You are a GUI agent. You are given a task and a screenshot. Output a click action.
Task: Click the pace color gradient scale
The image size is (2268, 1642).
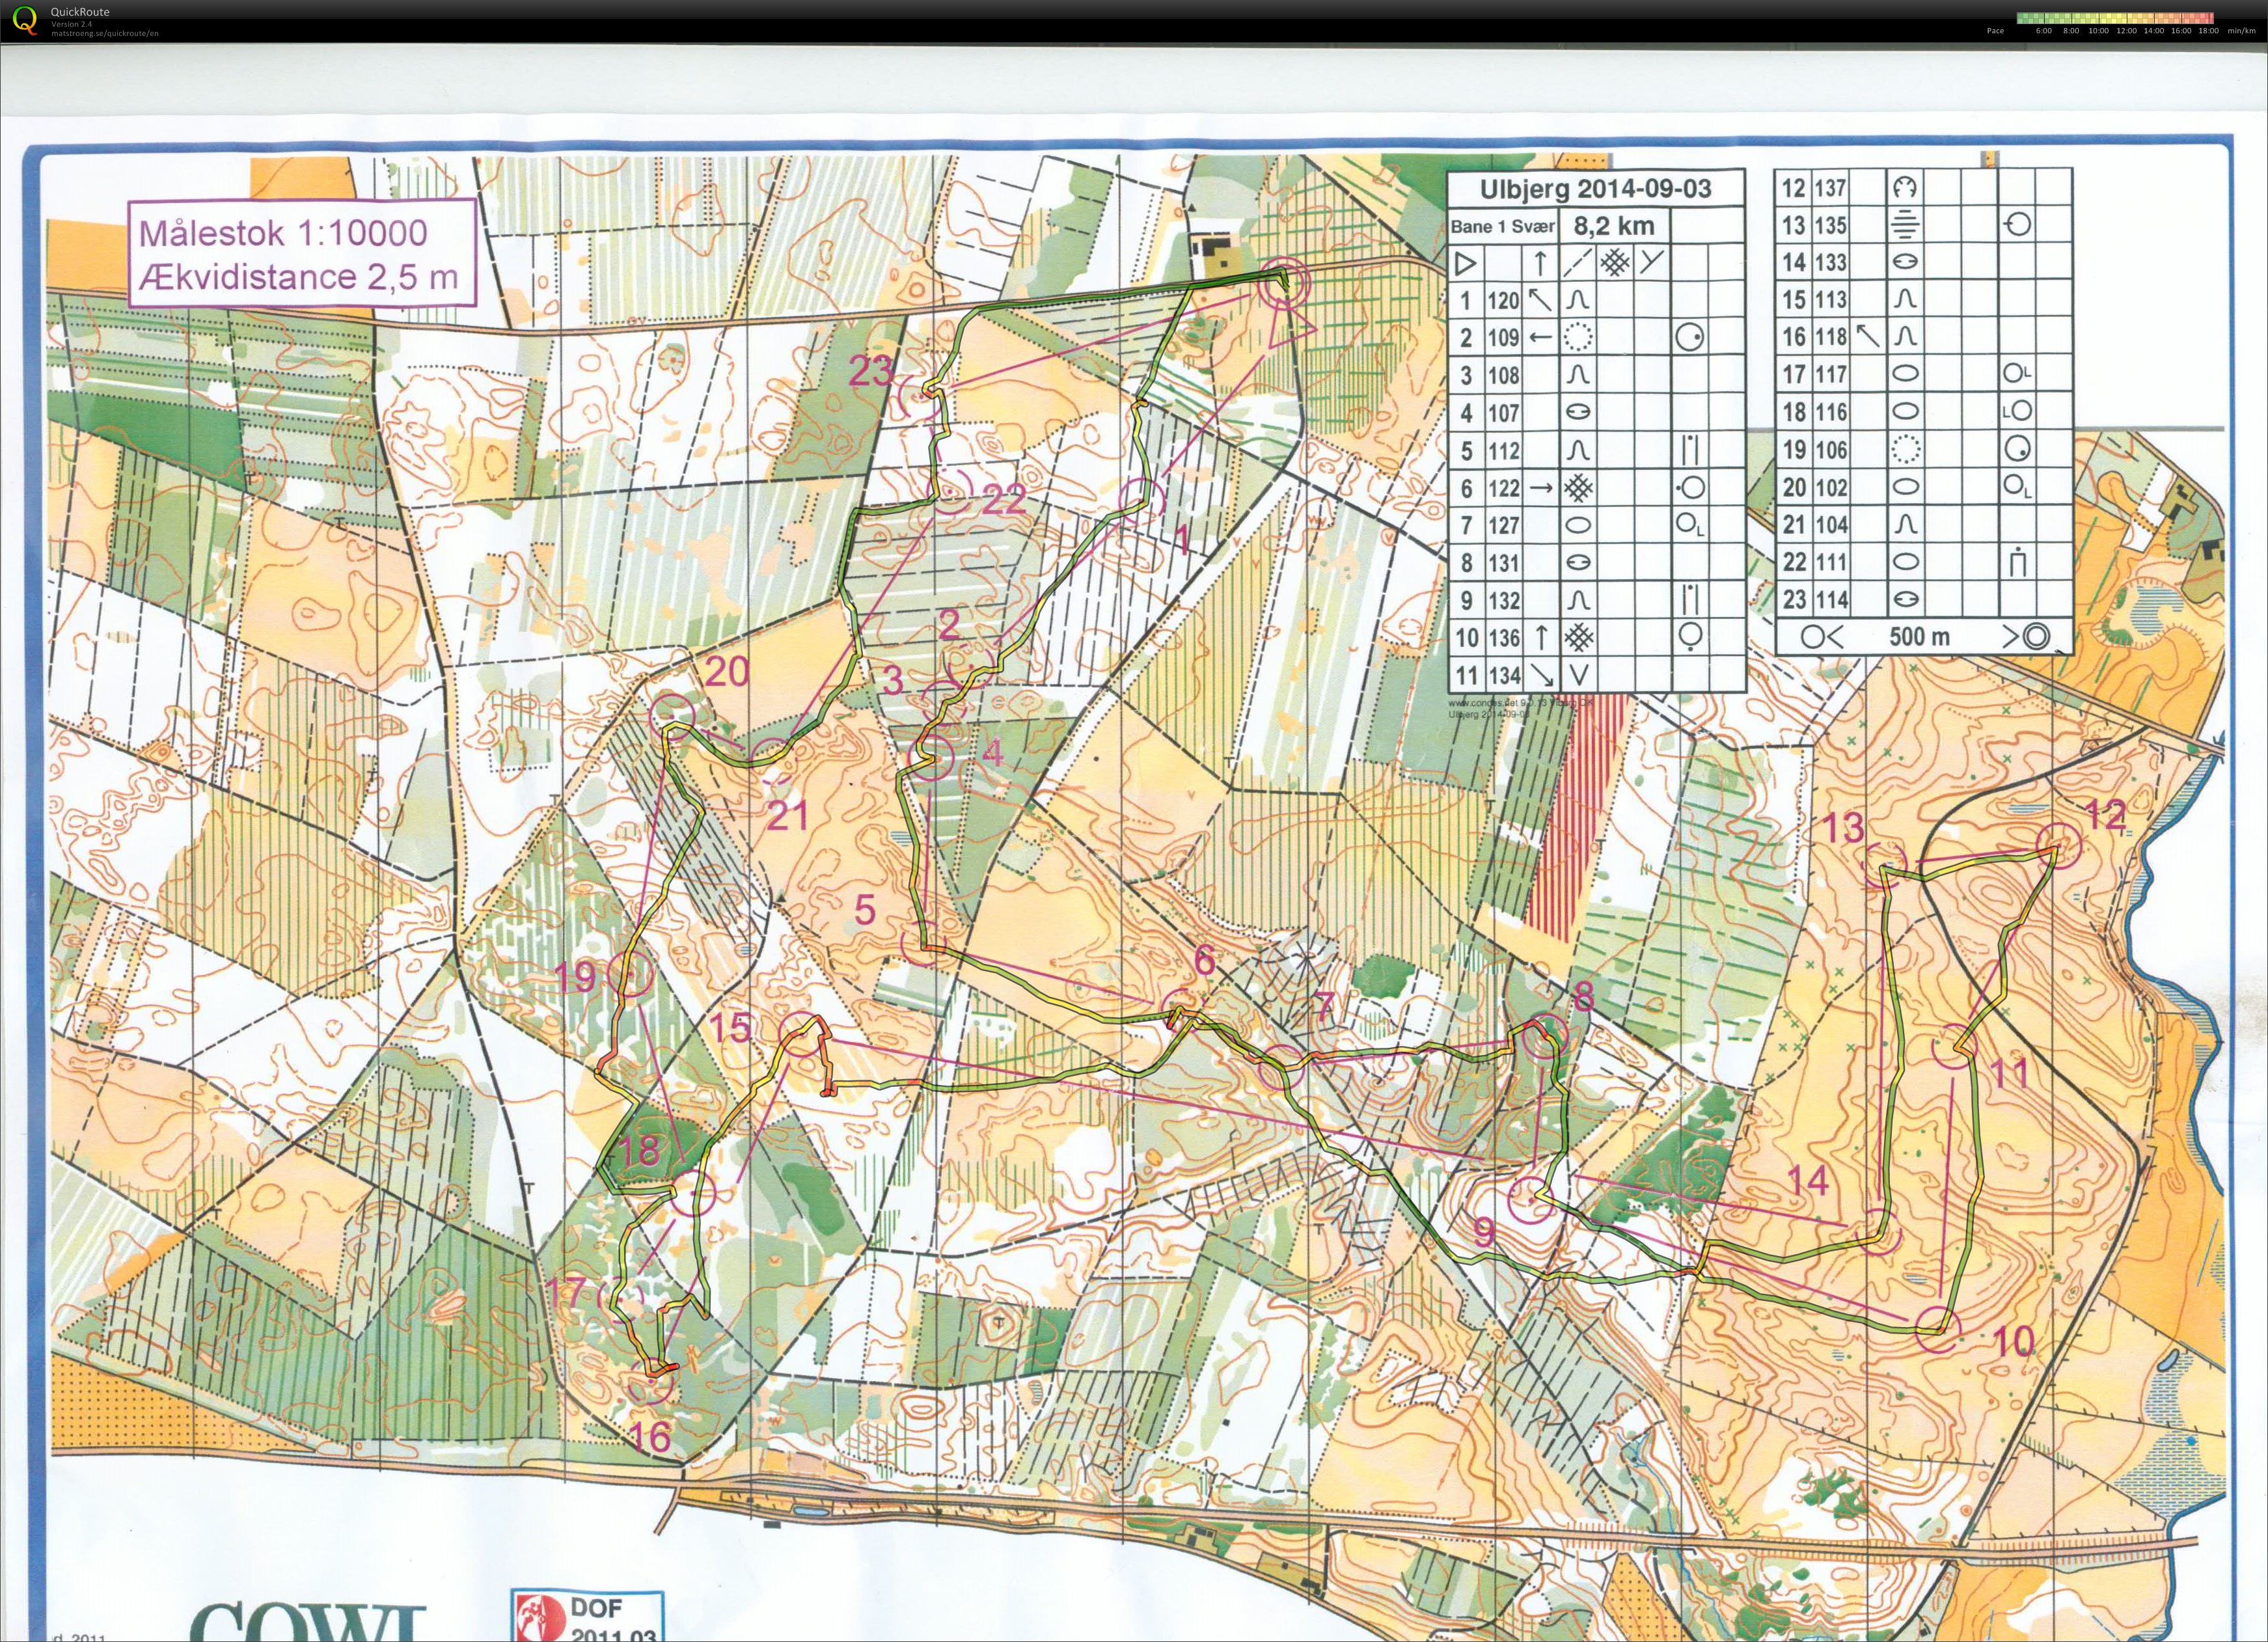(2115, 18)
